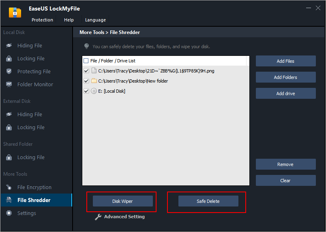Image resolution: width=326 pixels, height=232 pixels.
Task: Click the Folder Monitor icon in sidebar
Action: [9, 85]
